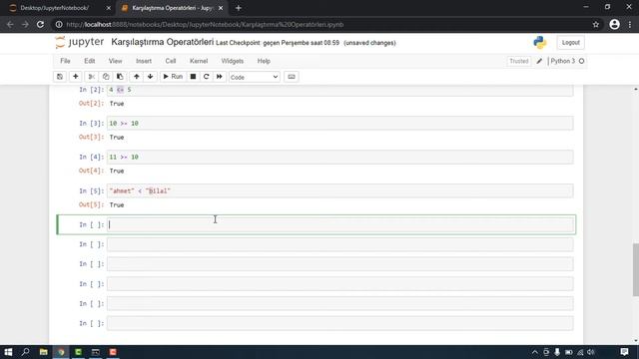This screenshot has width=639, height=359.
Task: Select code cell In [5] with "ahmet" < "Bilal"
Action: 339,190
